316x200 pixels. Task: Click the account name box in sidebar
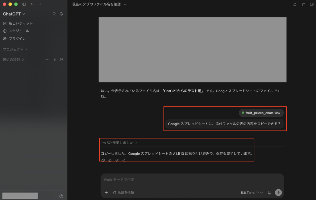[20, 196]
